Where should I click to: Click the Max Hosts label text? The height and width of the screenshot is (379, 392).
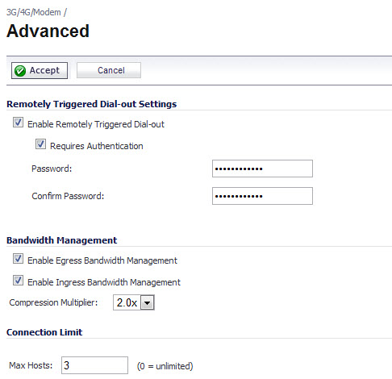31,365
